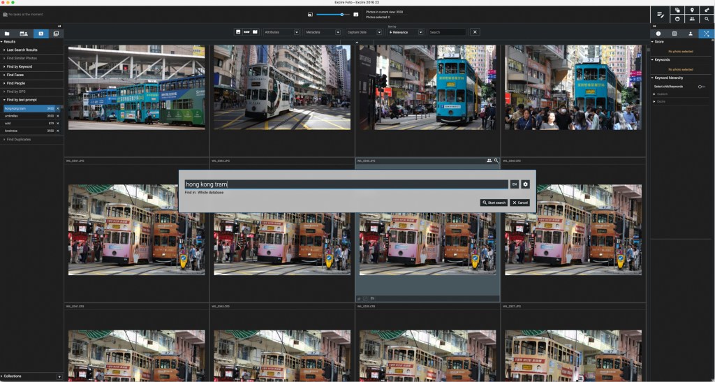The width and height of the screenshot is (715, 382).
Task: Click Start search button
Action: (x=494, y=203)
